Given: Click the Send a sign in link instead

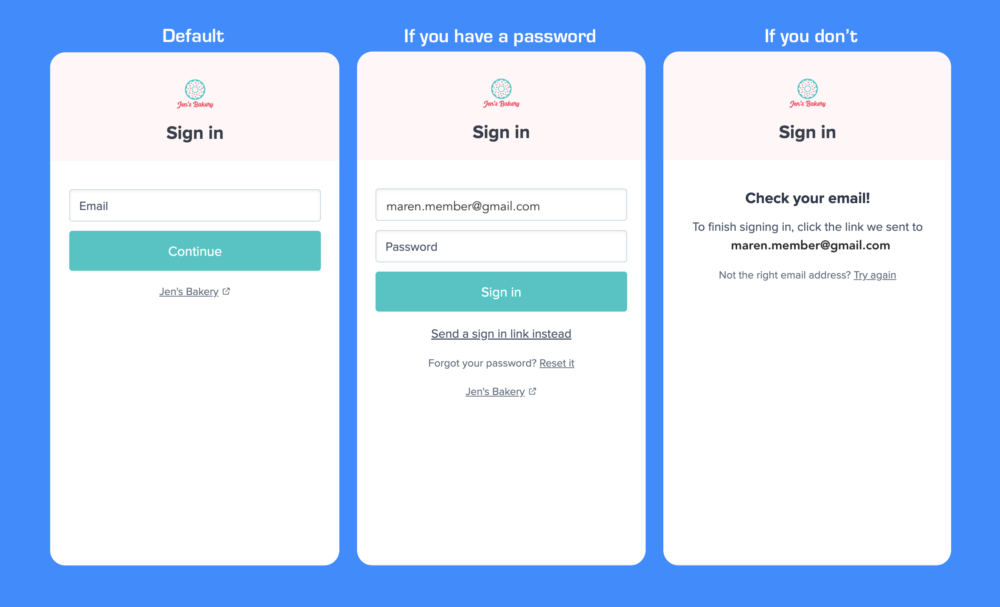Looking at the screenshot, I should pyautogui.click(x=501, y=333).
